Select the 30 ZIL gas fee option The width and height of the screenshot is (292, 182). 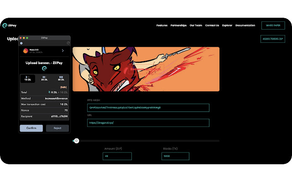tap(61, 78)
